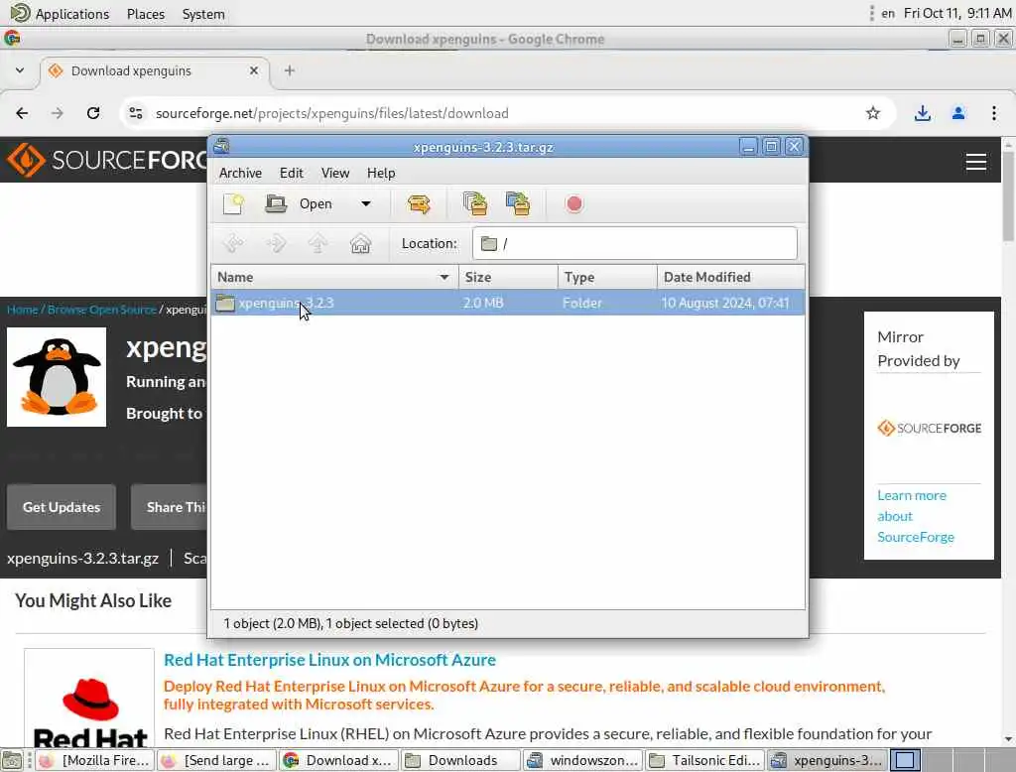Open Red Hat Enterprise Linux on Azure link
1016x772 pixels.
point(329,660)
